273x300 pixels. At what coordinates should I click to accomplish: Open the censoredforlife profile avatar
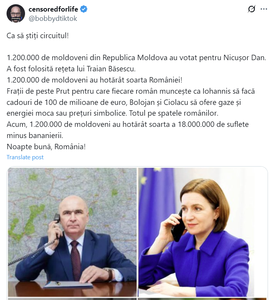16,13
